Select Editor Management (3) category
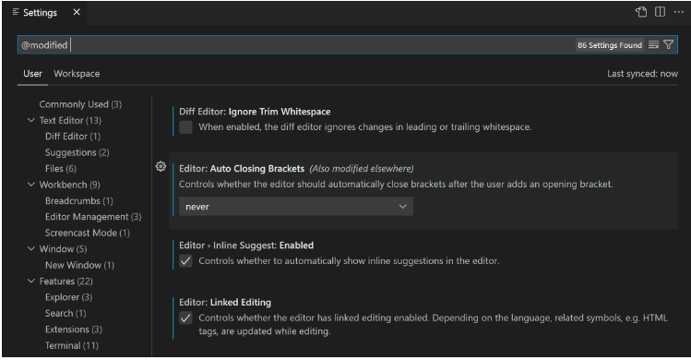Image resolution: width=691 pixels, height=360 pixels. point(93,217)
